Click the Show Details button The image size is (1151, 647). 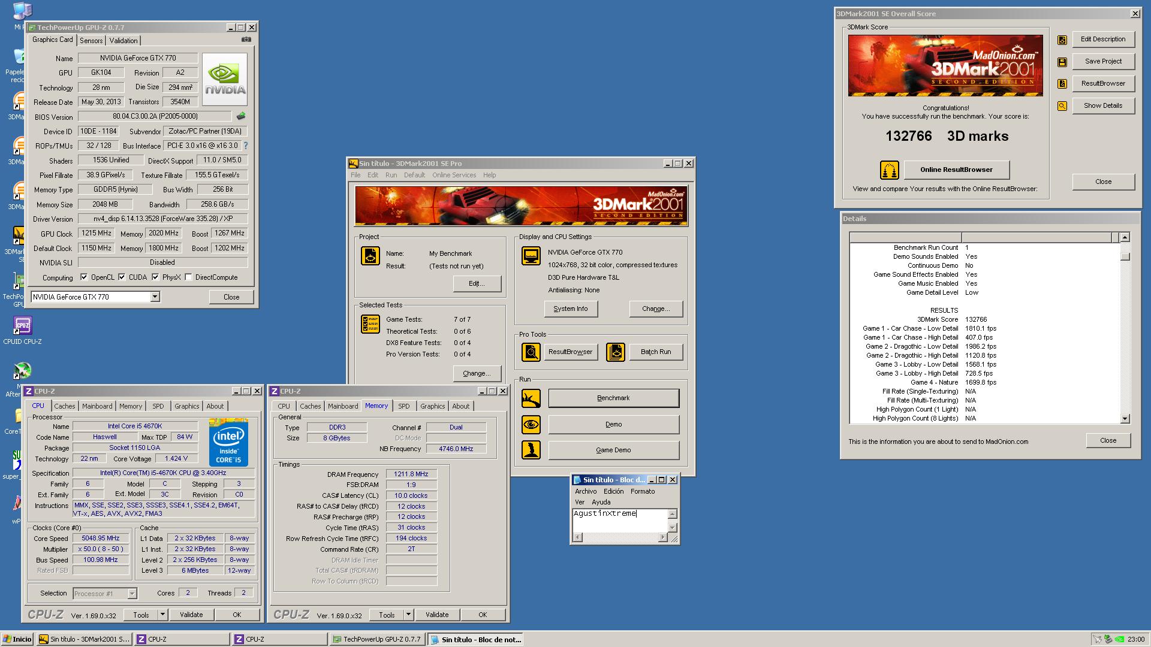(1103, 105)
